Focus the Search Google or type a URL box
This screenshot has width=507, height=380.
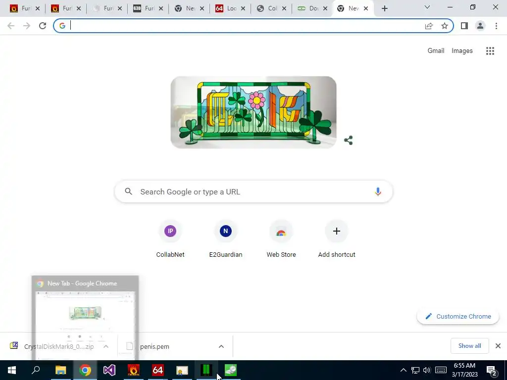tap(253, 191)
